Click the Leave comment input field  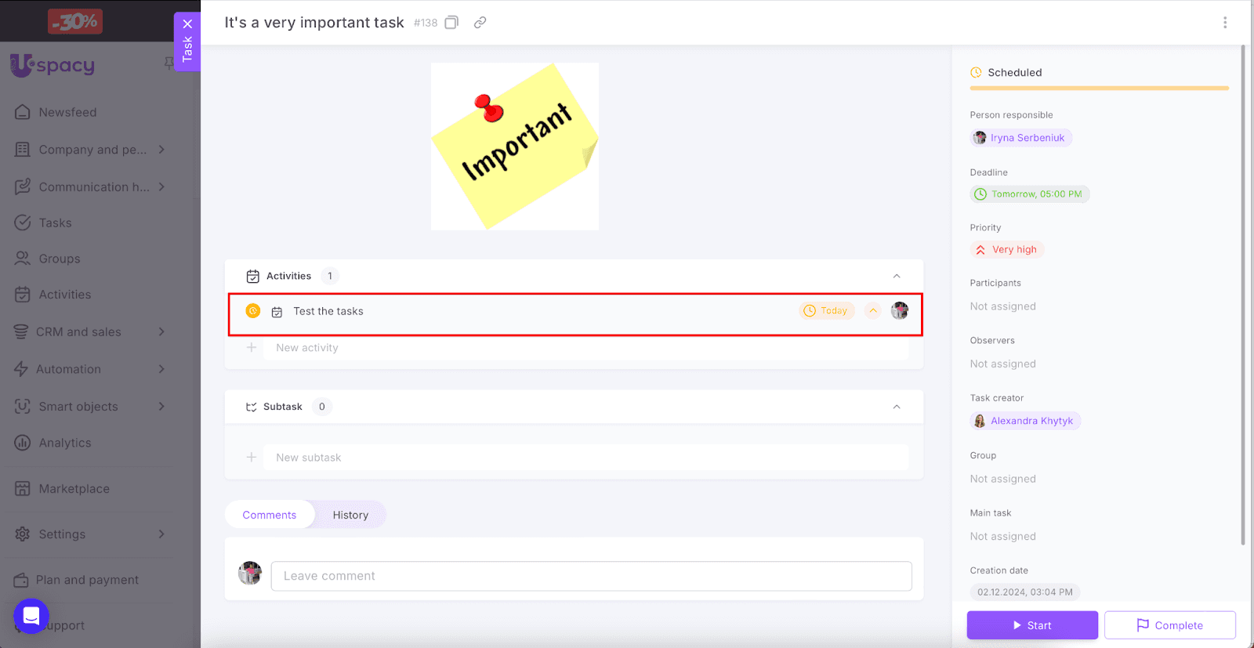coord(591,576)
